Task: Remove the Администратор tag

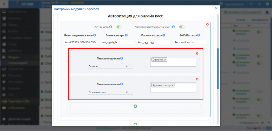Action: point(172,85)
